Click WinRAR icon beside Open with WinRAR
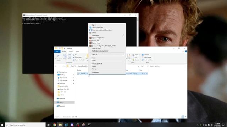 point(90,38)
